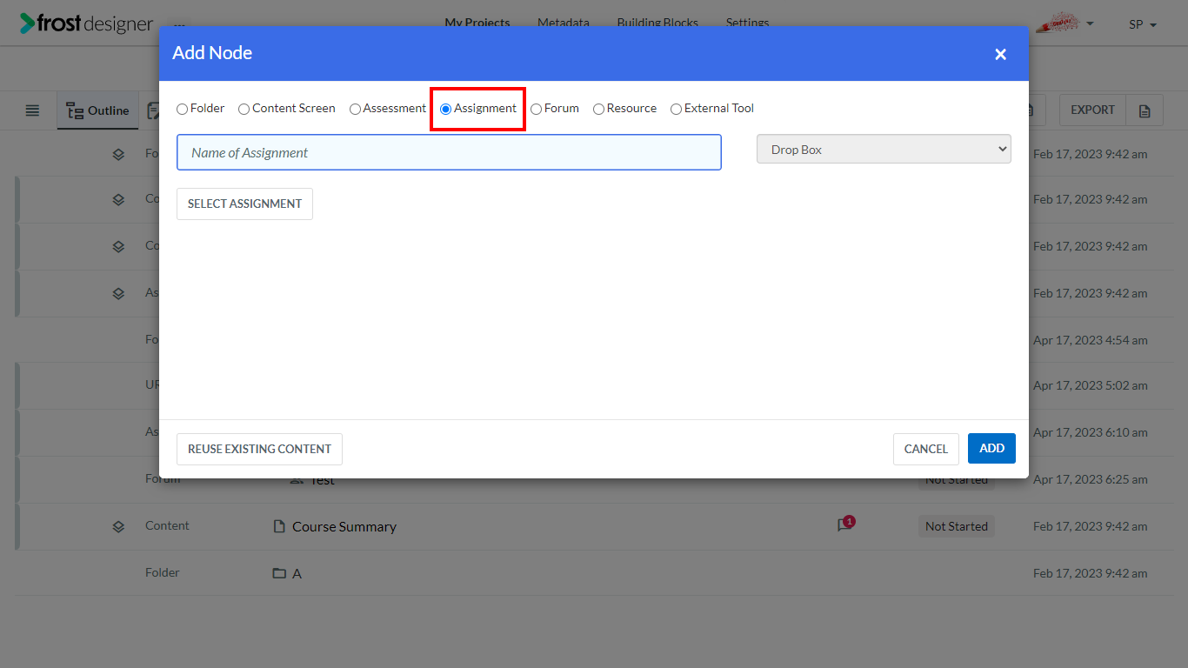The height and width of the screenshot is (668, 1188).
Task: Open the comment icon with badge 1
Action: 844,524
